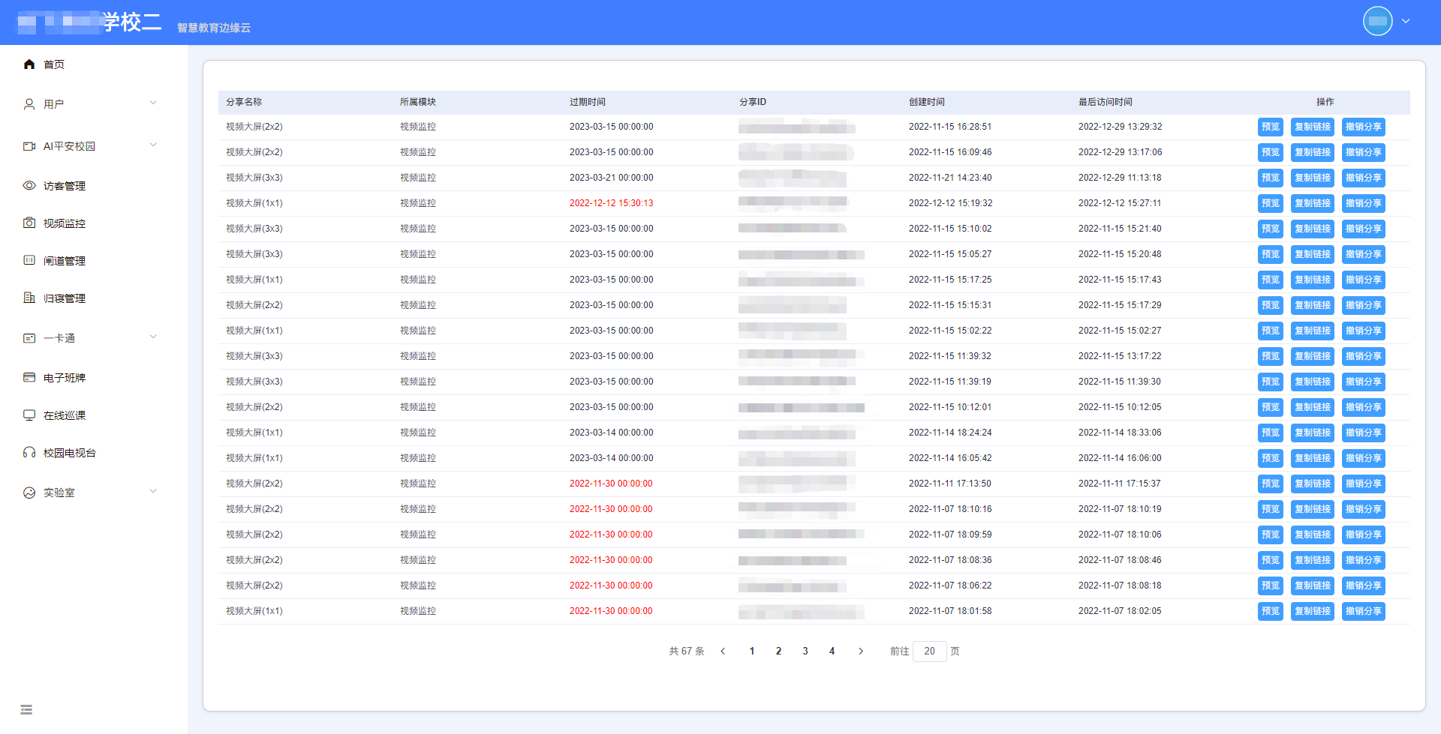Click 复制链接 for the 2022-12-12 expired share
1441x734 pixels.
1312,203
